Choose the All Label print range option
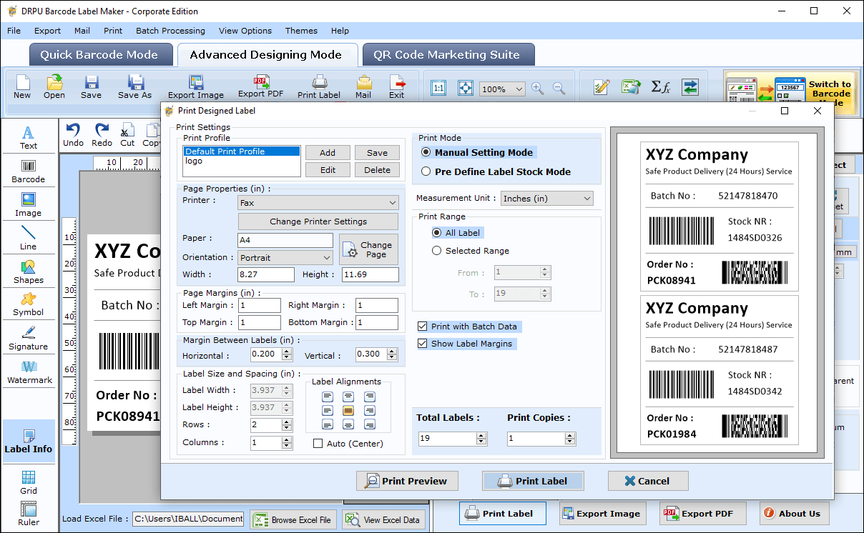864x533 pixels. 436,232
